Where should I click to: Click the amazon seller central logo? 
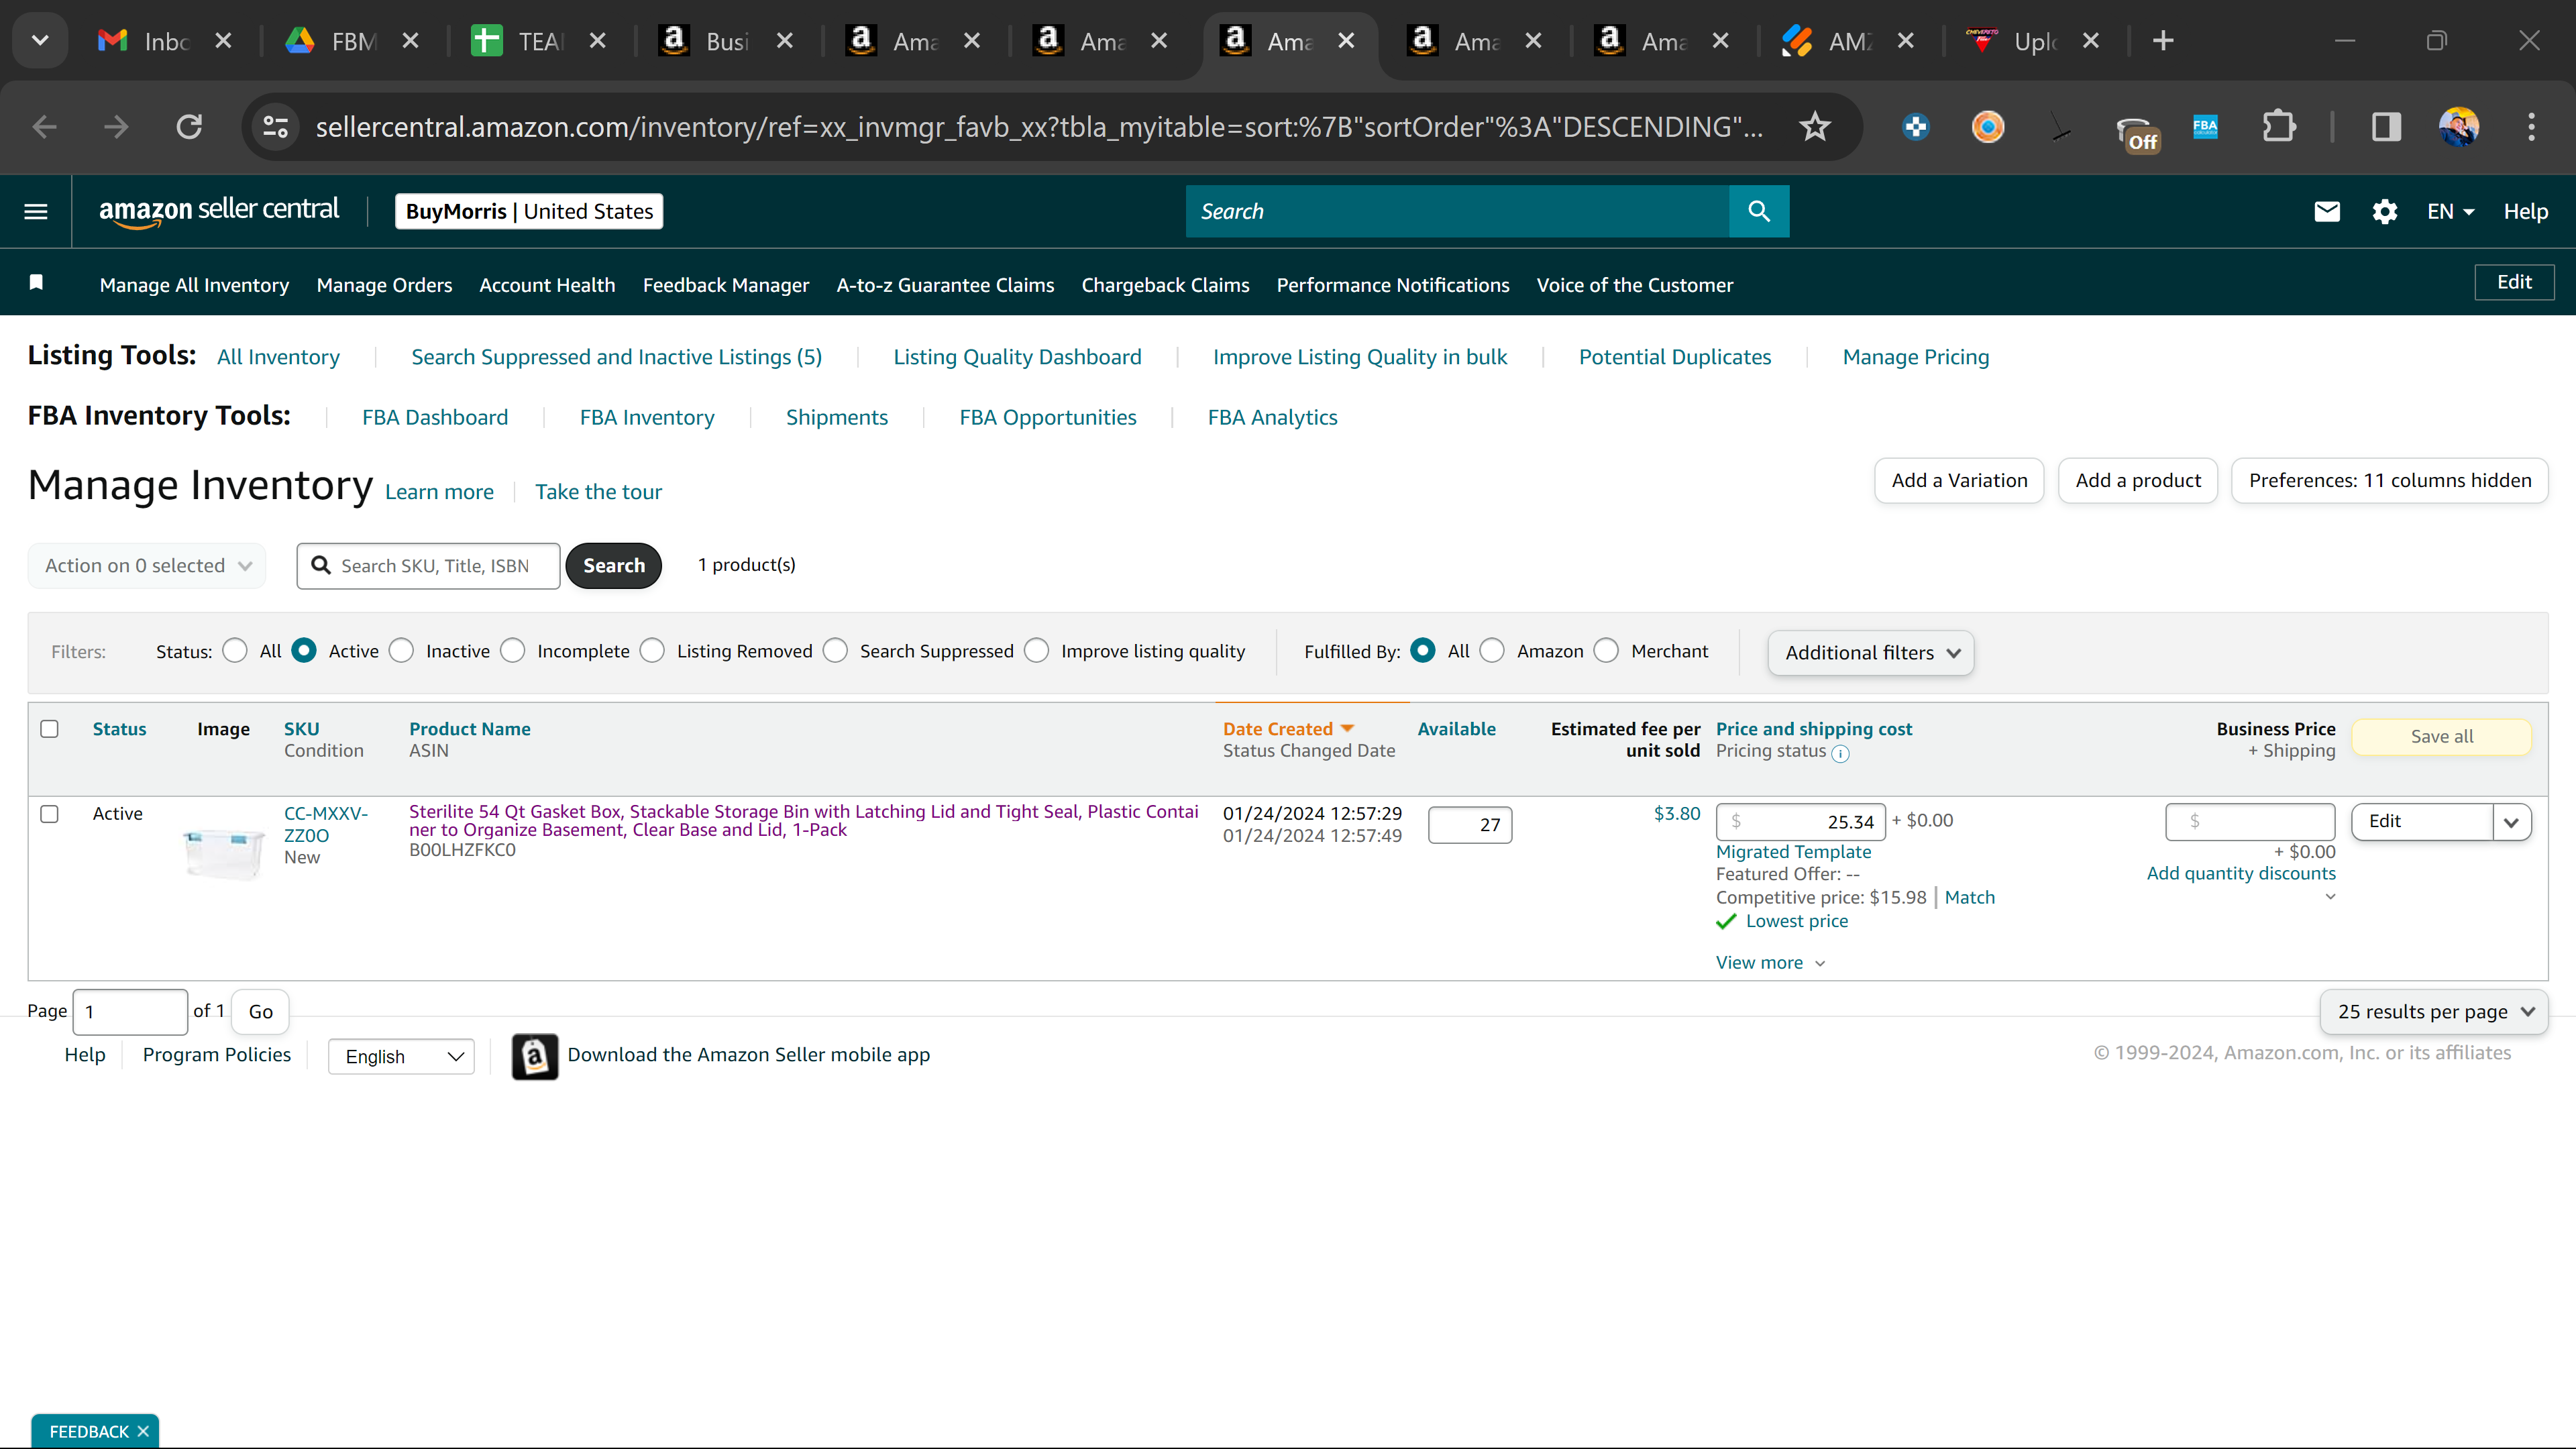click(219, 211)
